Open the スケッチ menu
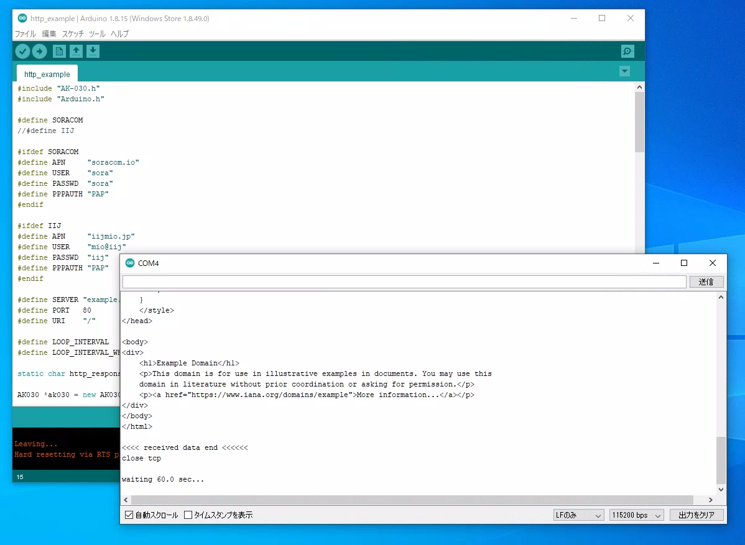The width and height of the screenshot is (745, 545). 73,34
